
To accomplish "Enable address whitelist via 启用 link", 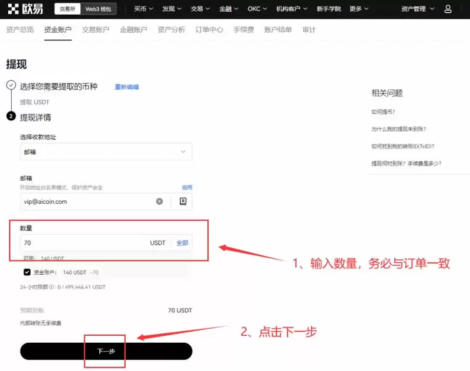I will 186,187.
